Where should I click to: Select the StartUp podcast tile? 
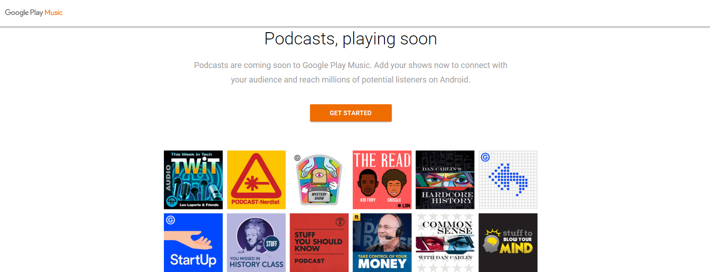[193, 243]
